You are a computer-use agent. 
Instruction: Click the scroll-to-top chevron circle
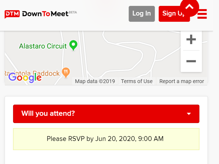(189, 7)
